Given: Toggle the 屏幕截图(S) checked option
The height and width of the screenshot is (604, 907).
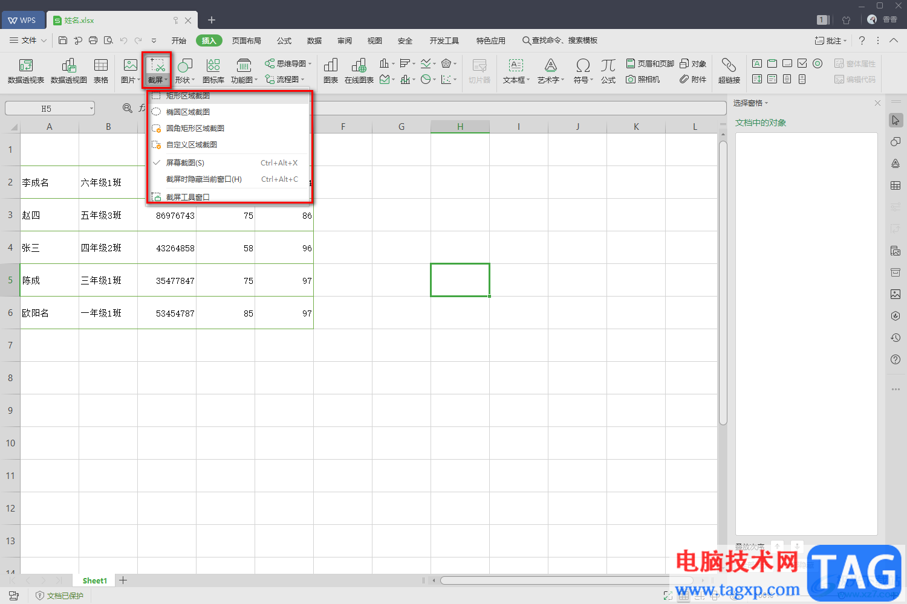Looking at the screenshot, I should pos(229,163).
